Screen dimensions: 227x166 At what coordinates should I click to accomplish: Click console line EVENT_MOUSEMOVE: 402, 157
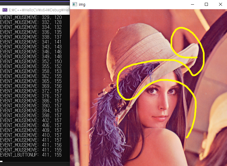[31, 120]
